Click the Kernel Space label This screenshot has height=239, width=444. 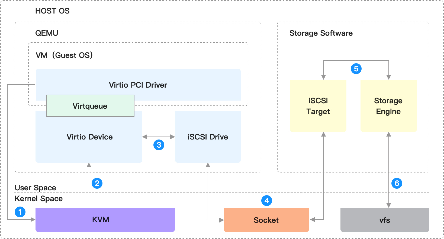[x=39, y=198]
